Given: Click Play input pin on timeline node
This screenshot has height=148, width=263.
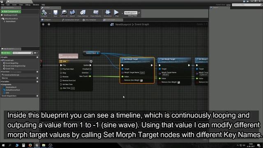Looking at the screenshot, I should click(x=61, y=65).
